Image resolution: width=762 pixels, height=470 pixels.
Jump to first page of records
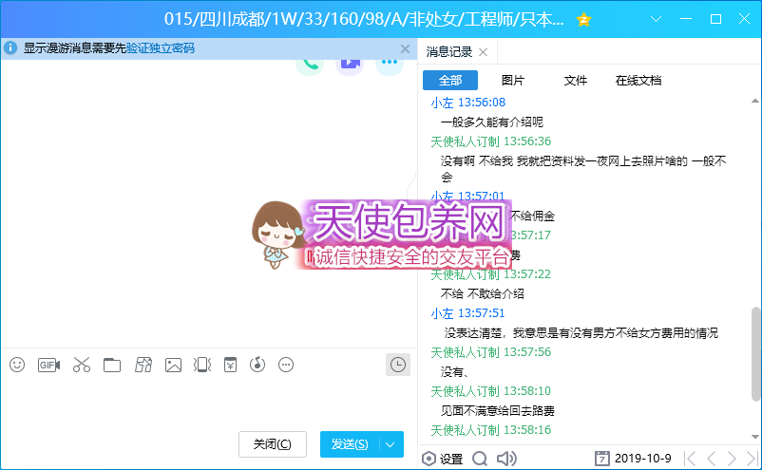tap(690, 459)
